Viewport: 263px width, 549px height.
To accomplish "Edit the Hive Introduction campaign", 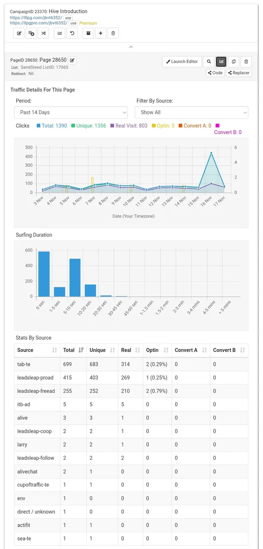I will [18, 33].
